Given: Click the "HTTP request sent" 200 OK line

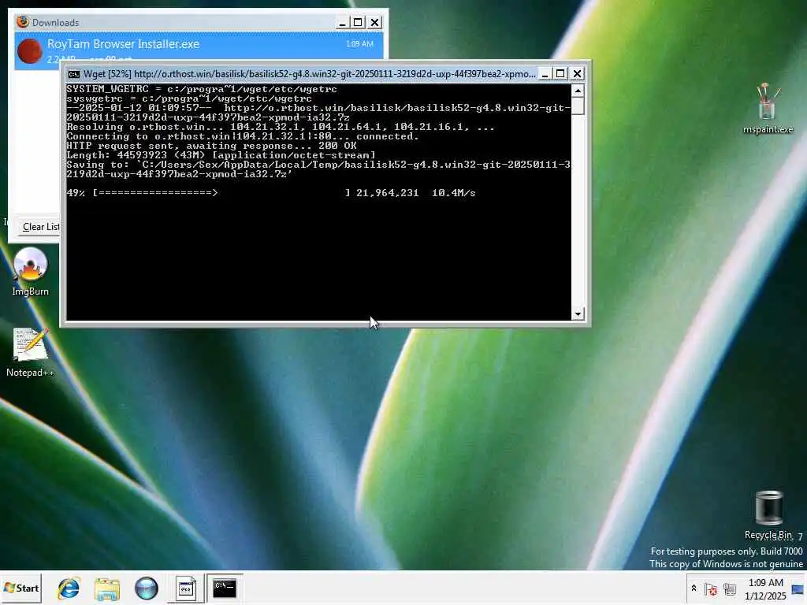Looking at the screenshot, I should (x=211, y=146).
